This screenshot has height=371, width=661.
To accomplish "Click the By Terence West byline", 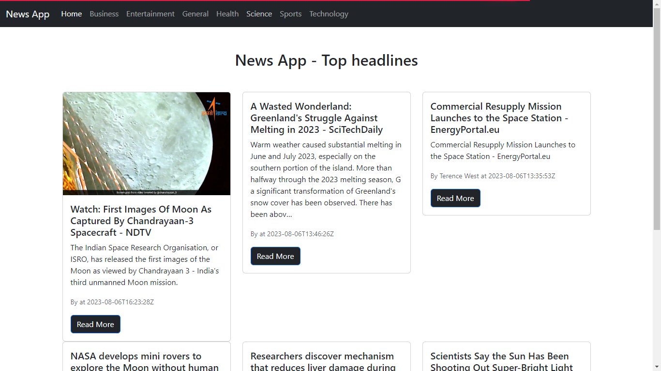I will pos(493,176).
